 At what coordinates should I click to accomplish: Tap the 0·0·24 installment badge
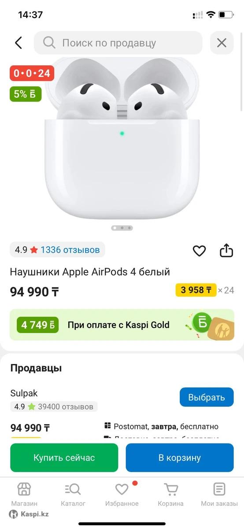pos(32,73)
